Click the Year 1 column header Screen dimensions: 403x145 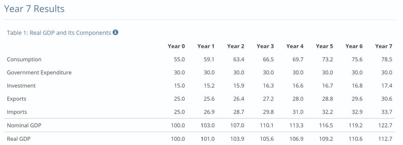click(206, 46)
